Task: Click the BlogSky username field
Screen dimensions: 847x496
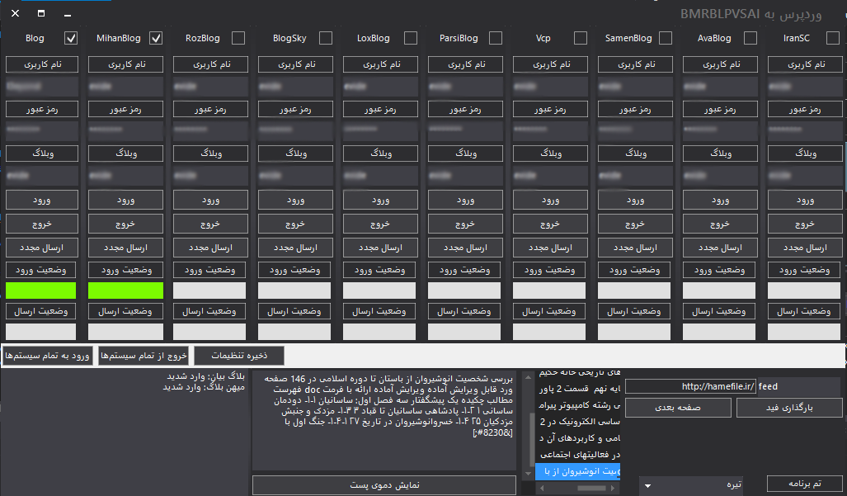Action: click(295, 87)
